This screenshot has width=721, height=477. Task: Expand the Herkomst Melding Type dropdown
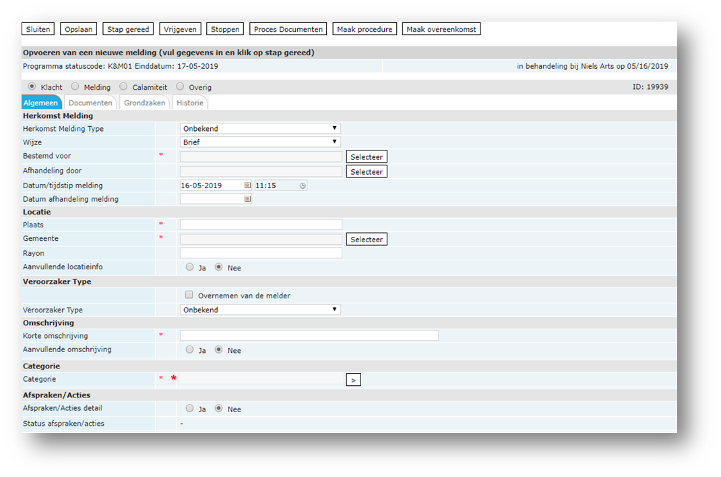pos(260,128)
